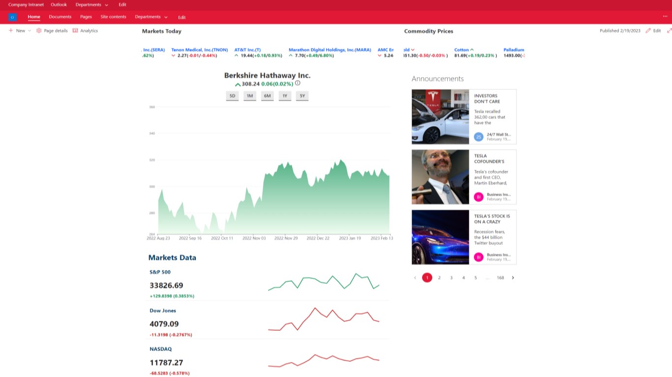The width and height of the screenshot is (672, 377).
Task: Open Company Intranet in top bar
Action: (x=26, y=4)
